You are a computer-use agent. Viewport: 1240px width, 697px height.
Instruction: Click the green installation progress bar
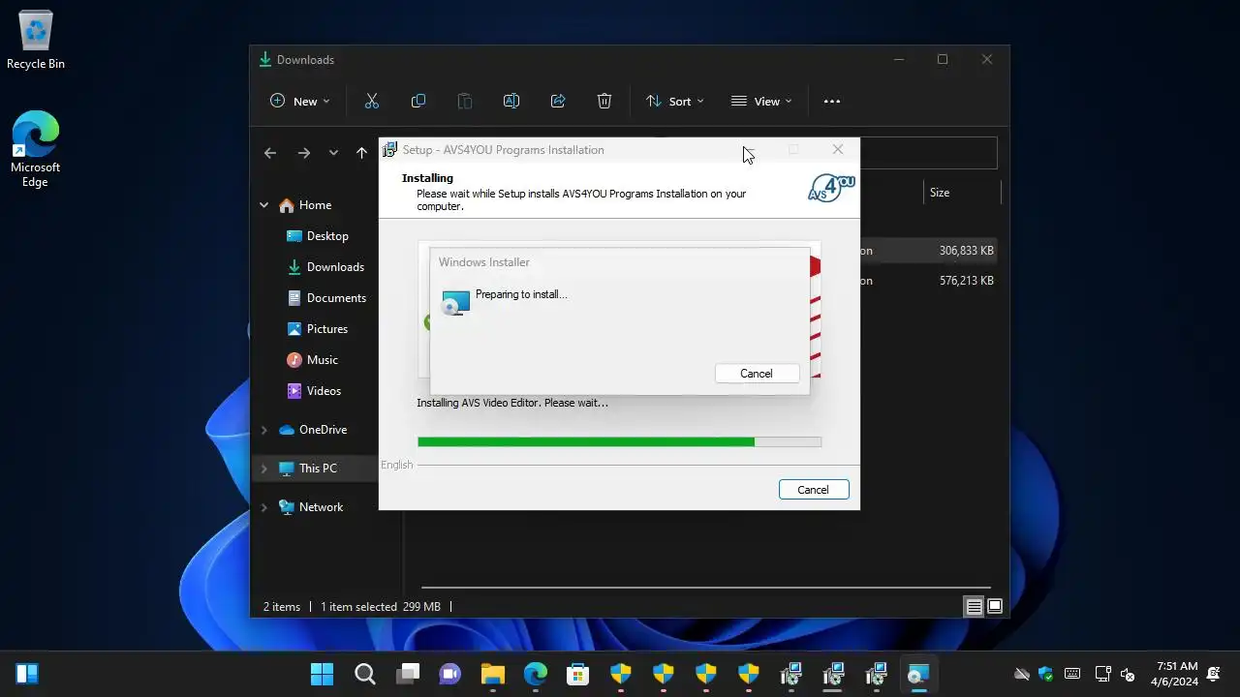(x=619, y=442)
